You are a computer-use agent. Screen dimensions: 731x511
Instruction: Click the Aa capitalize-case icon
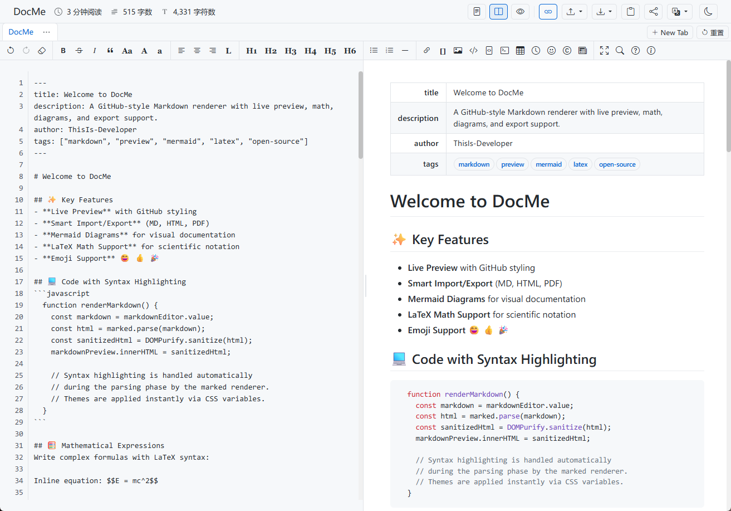point(127,51)
